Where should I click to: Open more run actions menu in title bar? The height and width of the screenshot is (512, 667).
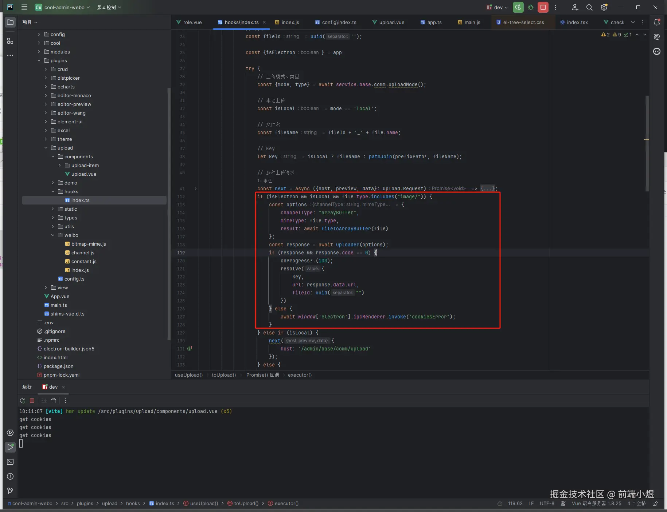tap(555, 7)
